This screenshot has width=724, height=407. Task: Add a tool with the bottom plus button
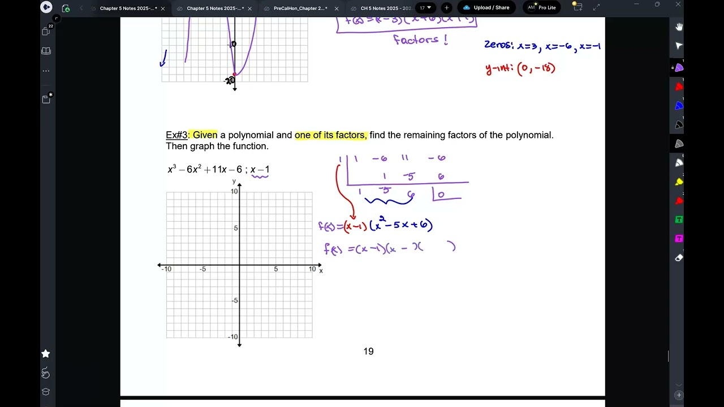click(679, 395)
